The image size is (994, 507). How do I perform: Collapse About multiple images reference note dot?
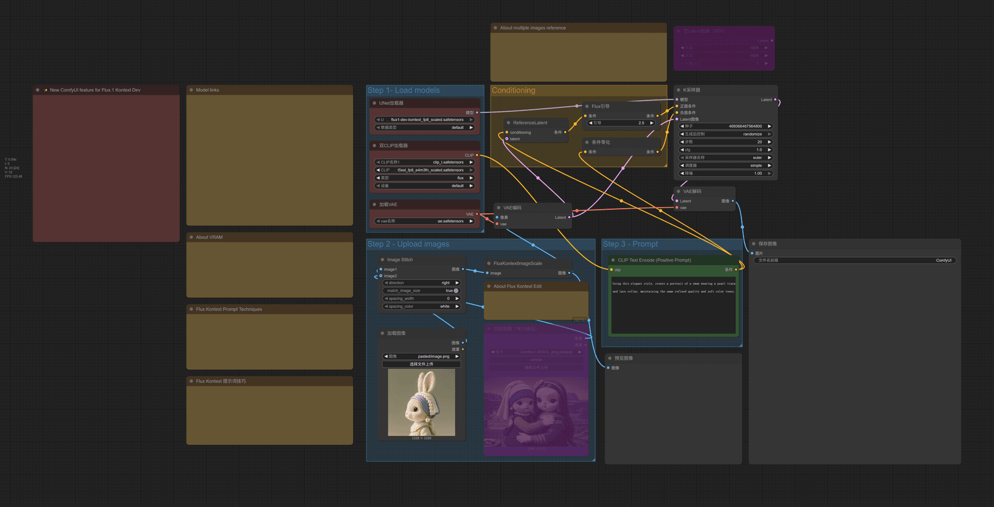[495, 28]
